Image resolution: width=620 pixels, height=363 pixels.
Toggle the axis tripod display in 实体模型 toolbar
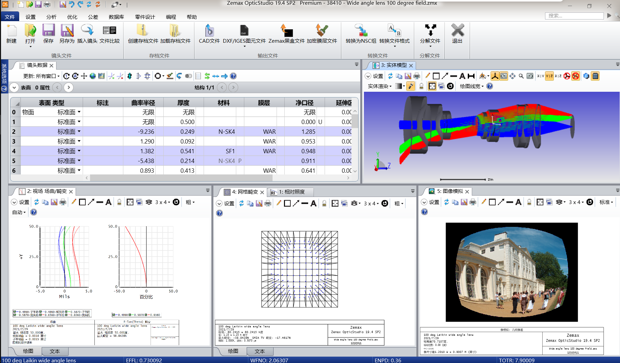495,76
